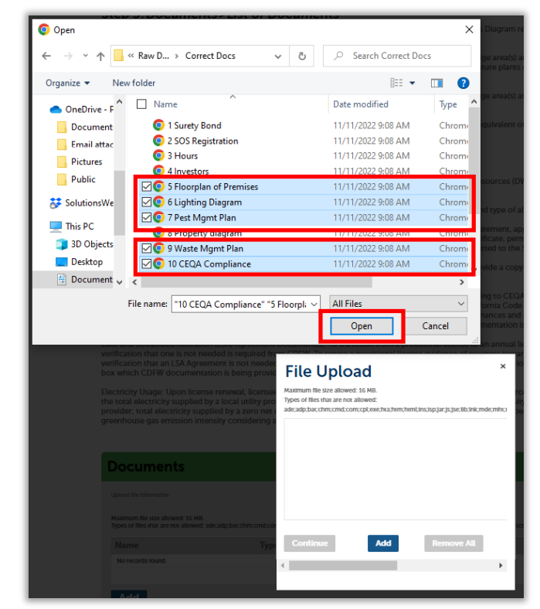Viewport: 540px width, 609px height.
Task: Click the Refresh button beside address bar
Action: point(302,56)
